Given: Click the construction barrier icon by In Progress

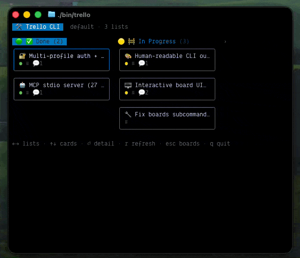Looking at the screenshot, I should point(131,41).
